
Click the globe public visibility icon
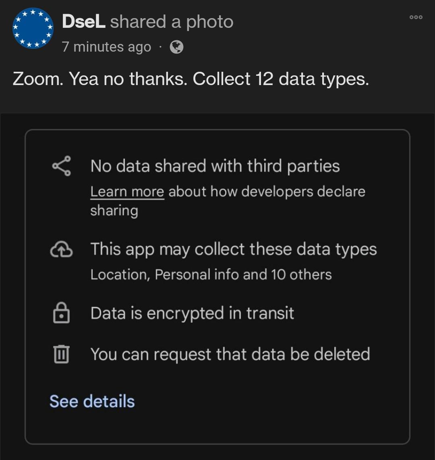tap(176, 47)
